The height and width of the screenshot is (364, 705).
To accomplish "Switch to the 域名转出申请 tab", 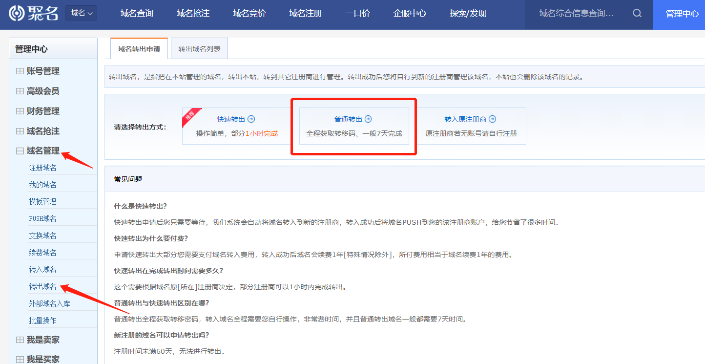I will [x=139, y=49].
